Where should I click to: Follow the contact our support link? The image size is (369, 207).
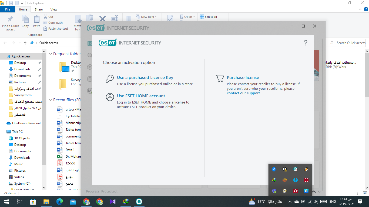pos(243,93)
